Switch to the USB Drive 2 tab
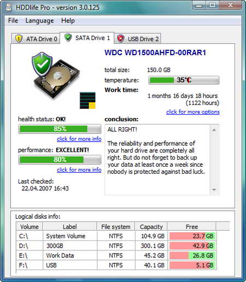 coord(138,39)
